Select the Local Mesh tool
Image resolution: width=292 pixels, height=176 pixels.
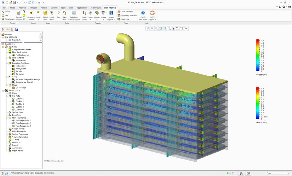[x=52, y=13]
